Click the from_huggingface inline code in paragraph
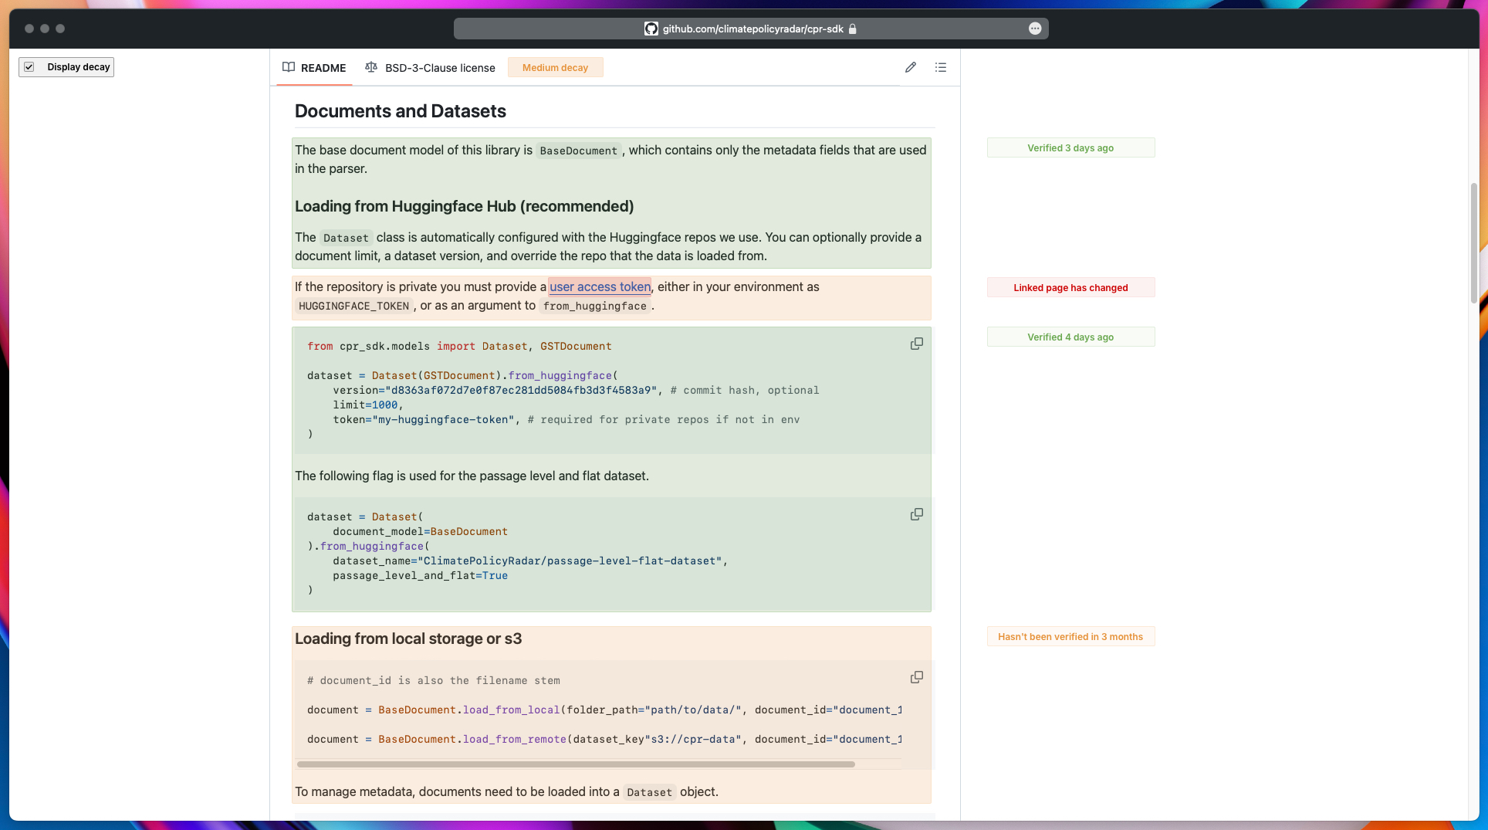This screenshot has height=830, width=1488. pos(595,307)
